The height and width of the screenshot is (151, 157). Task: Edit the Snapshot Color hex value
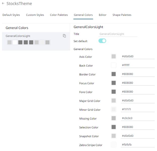[x=137, y=136]
